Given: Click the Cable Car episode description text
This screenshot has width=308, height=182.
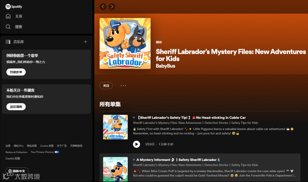Looking at the screenshot, I should click(x=213, y=131).
